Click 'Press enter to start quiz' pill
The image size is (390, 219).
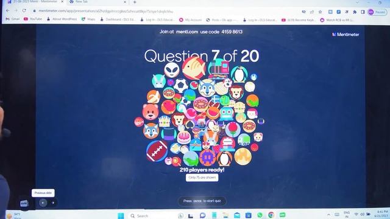click(202, 201)
